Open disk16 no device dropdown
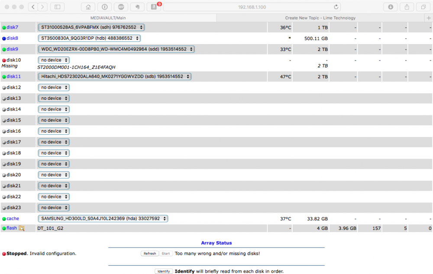Viewport: 433px width, 274px height. pyautogui.click(x=54, y=131)
